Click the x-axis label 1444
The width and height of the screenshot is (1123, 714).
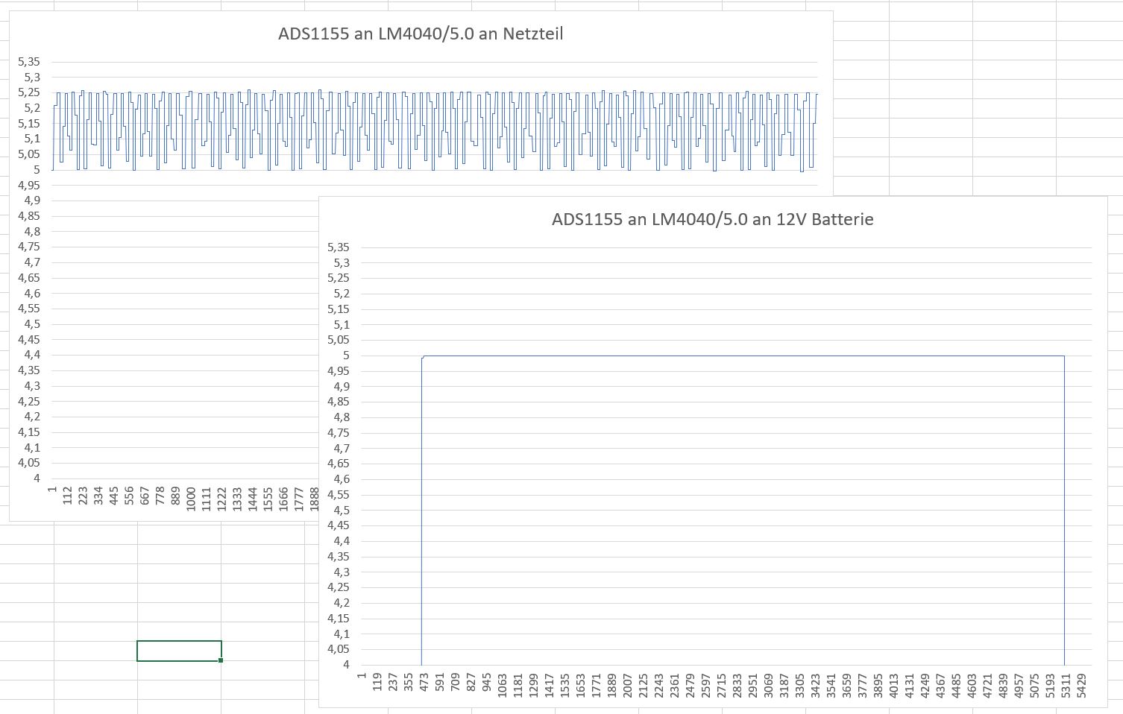tap(253, 499)
